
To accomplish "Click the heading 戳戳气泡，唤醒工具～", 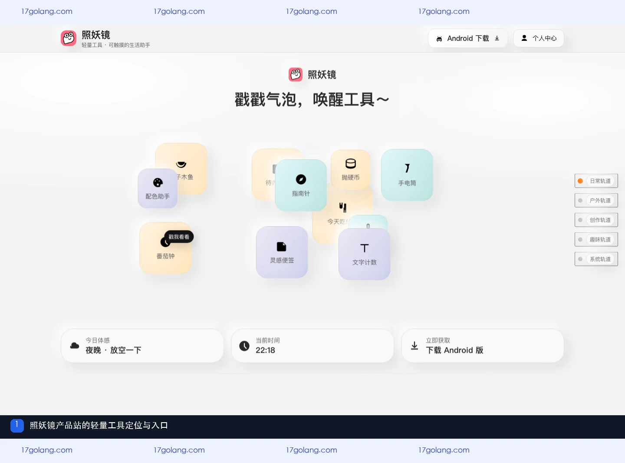I will tap(312, 100).
